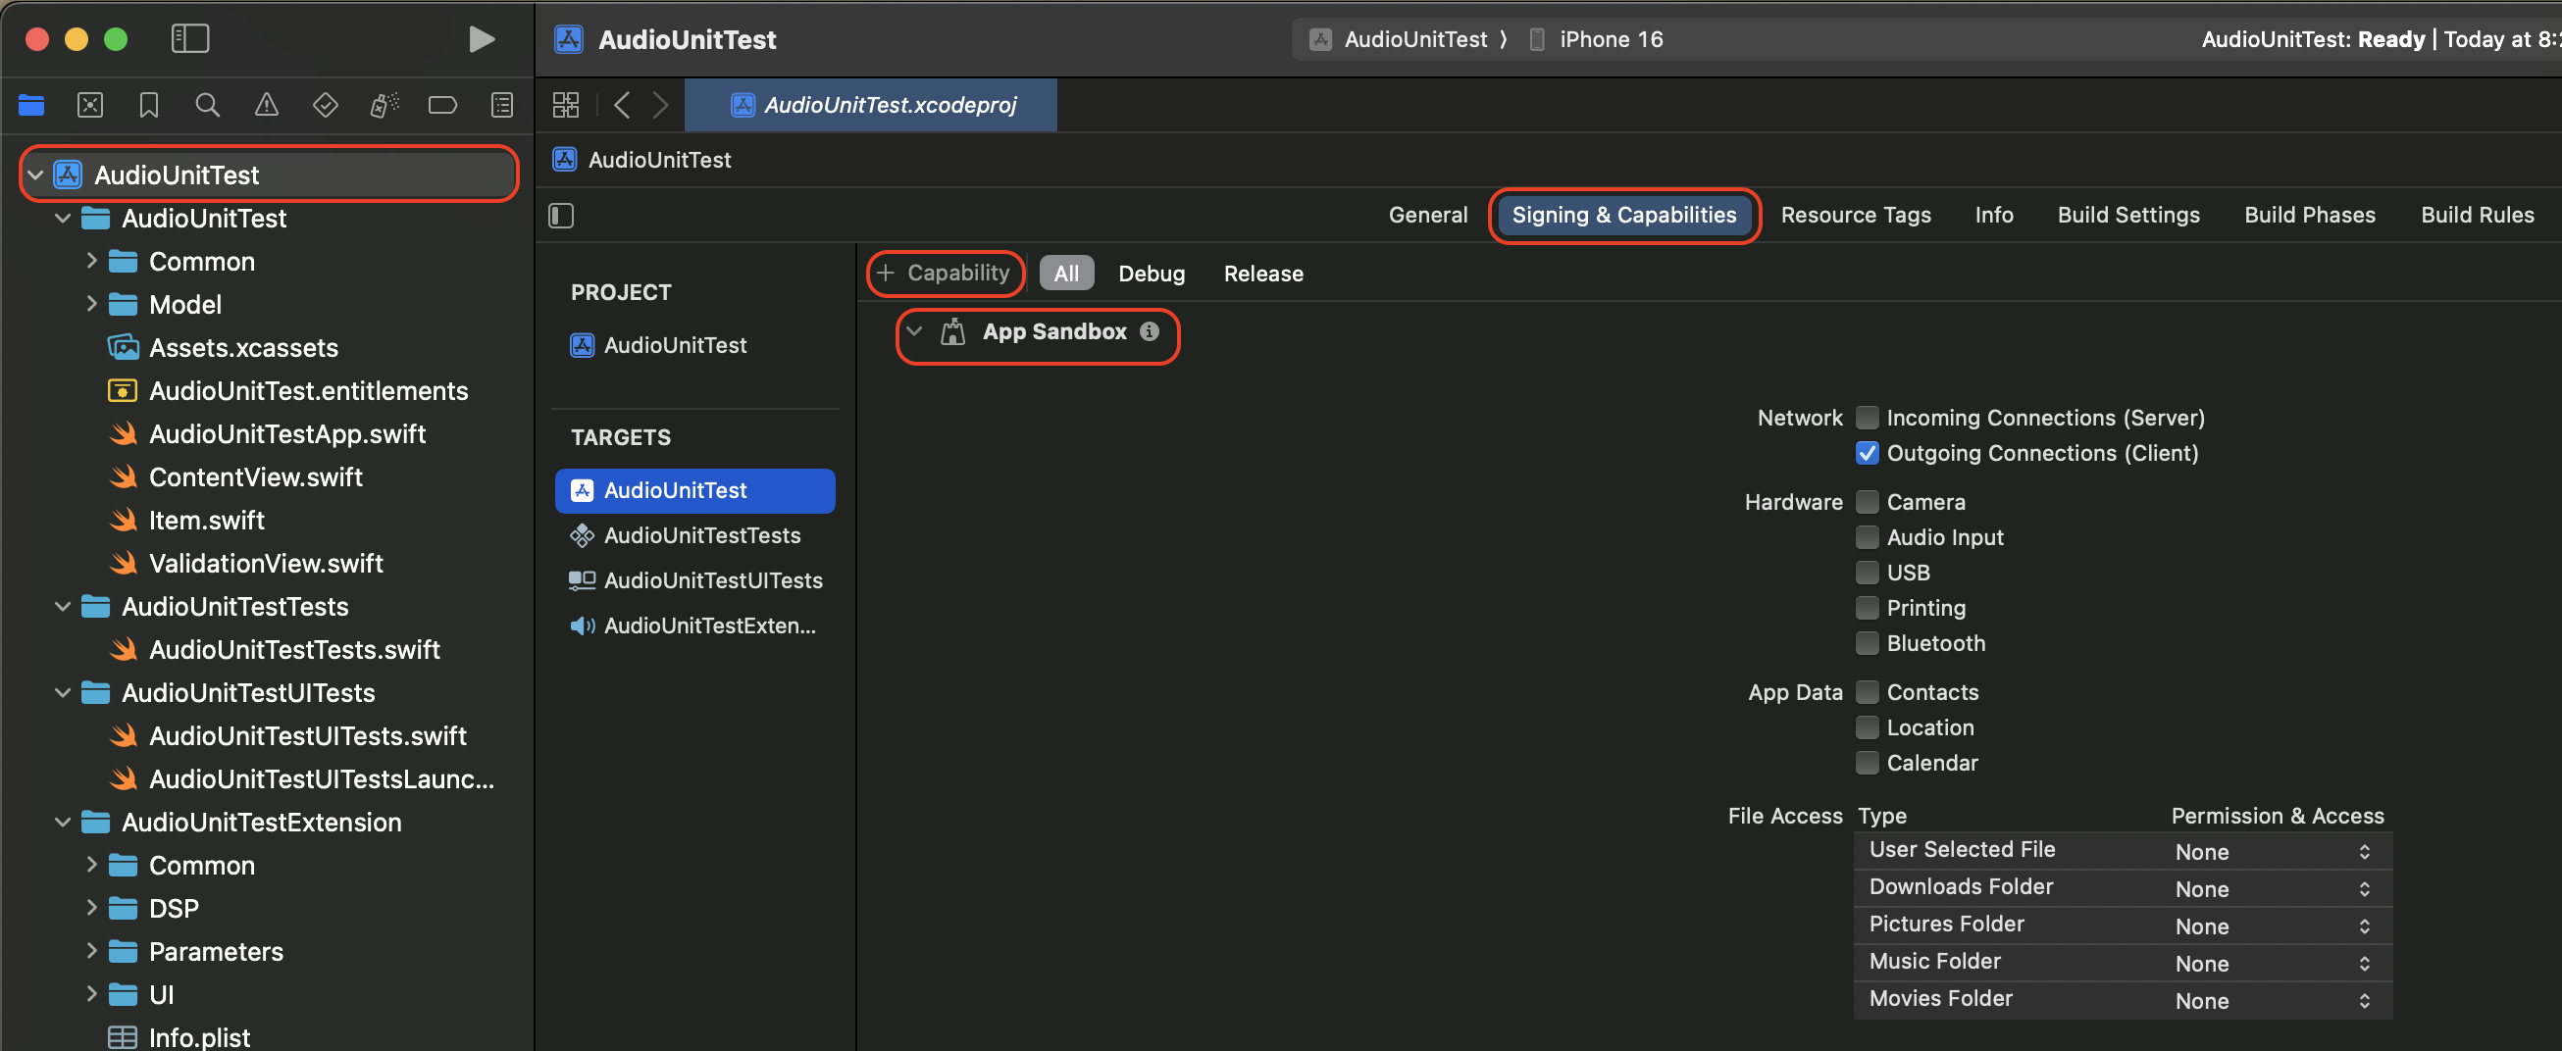Switch to the Info tab
2562x1051 pixels.
(1993, 215)
